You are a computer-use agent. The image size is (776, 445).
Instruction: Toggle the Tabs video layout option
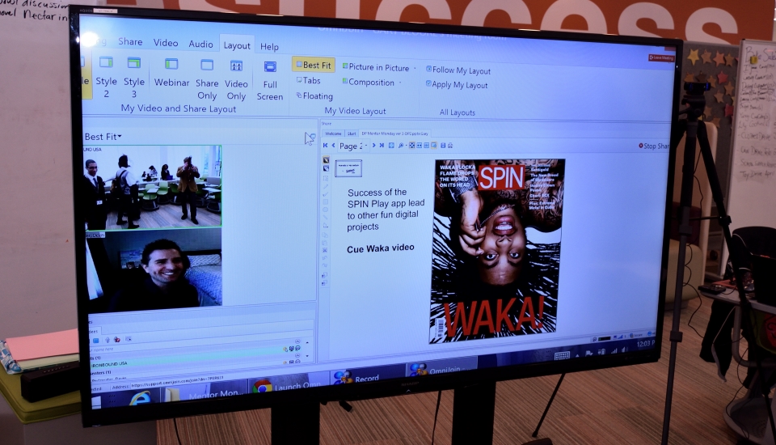pos(308,80)
